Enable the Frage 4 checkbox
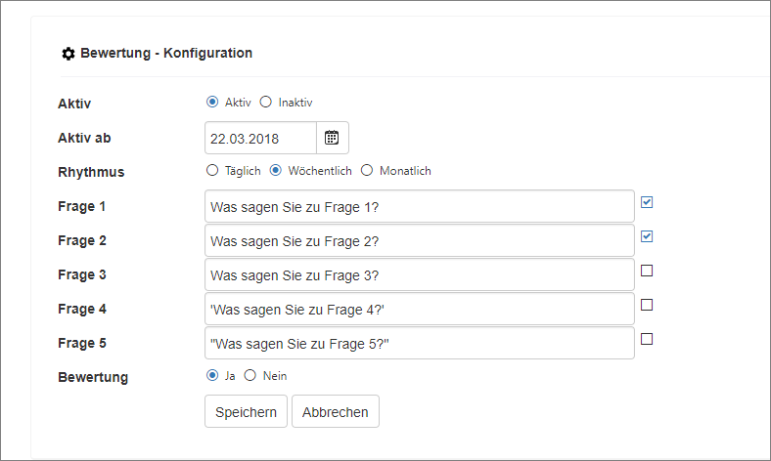 pyautogui.click(x=647, y=305)
